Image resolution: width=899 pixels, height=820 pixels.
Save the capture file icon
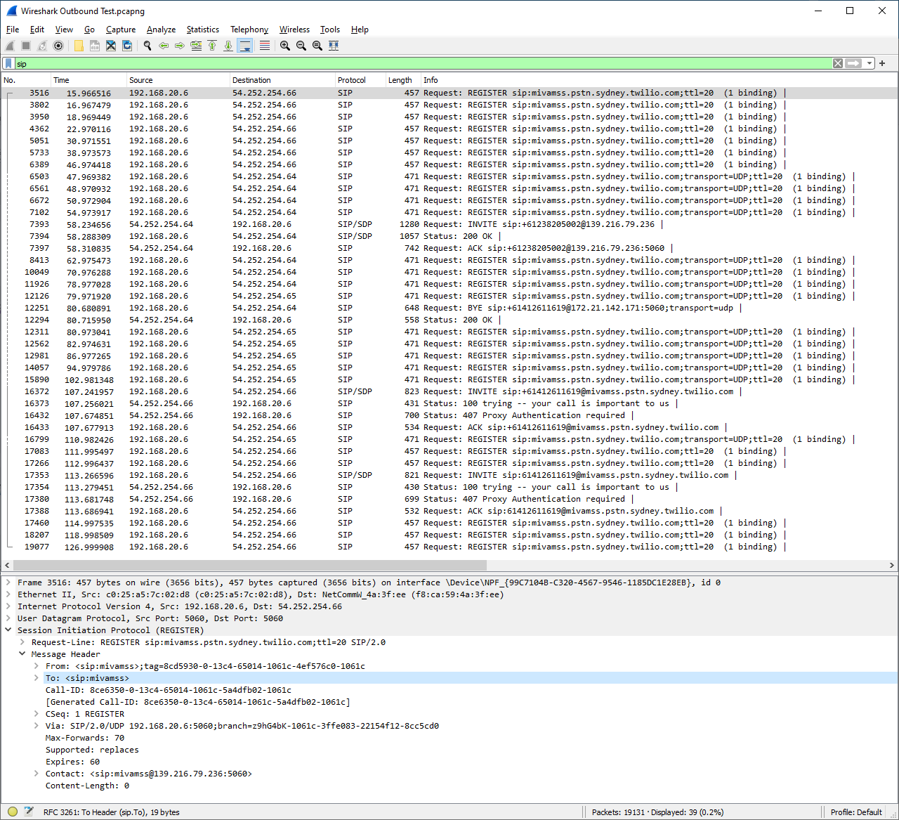(95, 46)
